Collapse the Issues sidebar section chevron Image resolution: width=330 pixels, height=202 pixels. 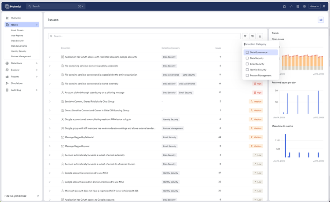click(x=37, y=25)
